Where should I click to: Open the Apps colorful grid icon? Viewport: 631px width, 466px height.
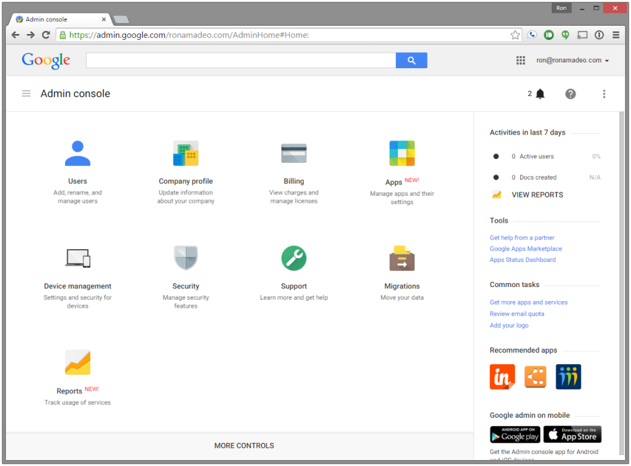[402, 153]
